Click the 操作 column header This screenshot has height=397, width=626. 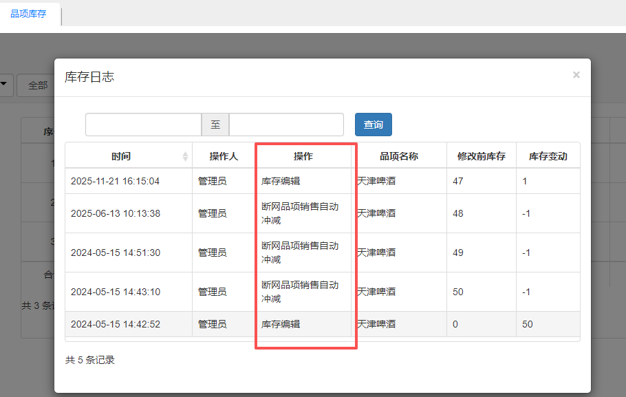[x=303, y=156]
